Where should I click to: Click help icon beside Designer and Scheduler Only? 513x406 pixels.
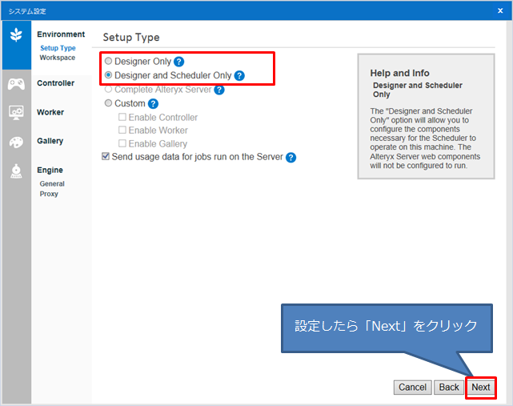pyautogui.click(x=239, y=76)
